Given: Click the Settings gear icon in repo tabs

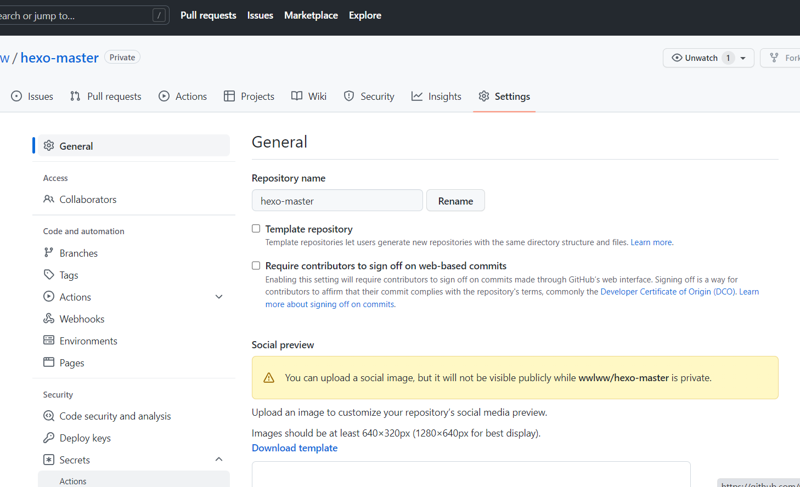Looking at the screenshot, I should [484, 96].
